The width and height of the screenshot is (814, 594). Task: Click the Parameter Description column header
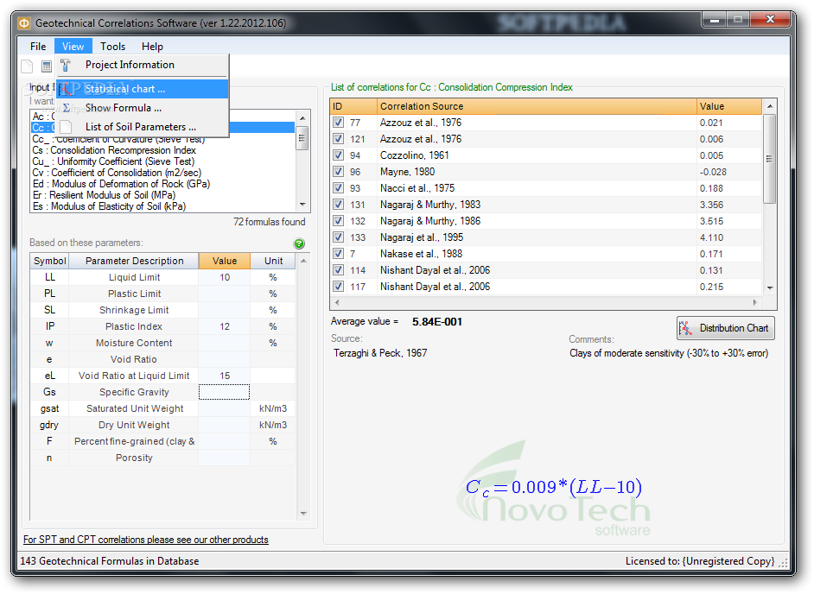click(134, 261)
